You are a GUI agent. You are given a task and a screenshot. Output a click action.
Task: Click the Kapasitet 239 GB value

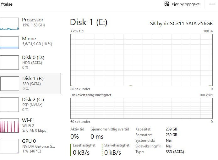coord(172,129)
